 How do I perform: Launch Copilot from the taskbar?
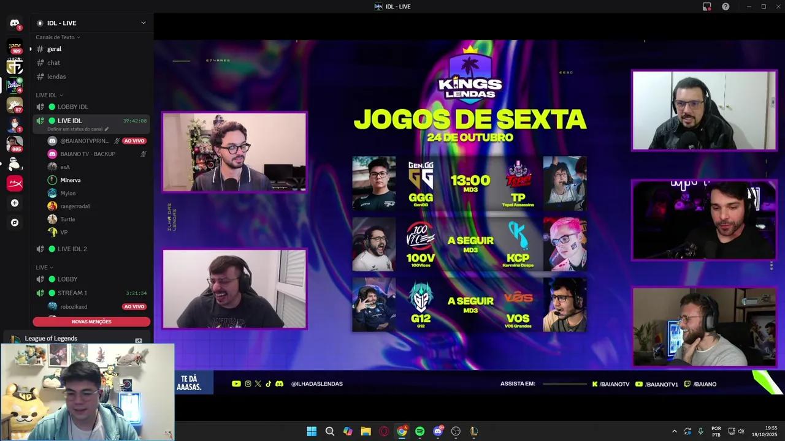(x=348, y=431)
